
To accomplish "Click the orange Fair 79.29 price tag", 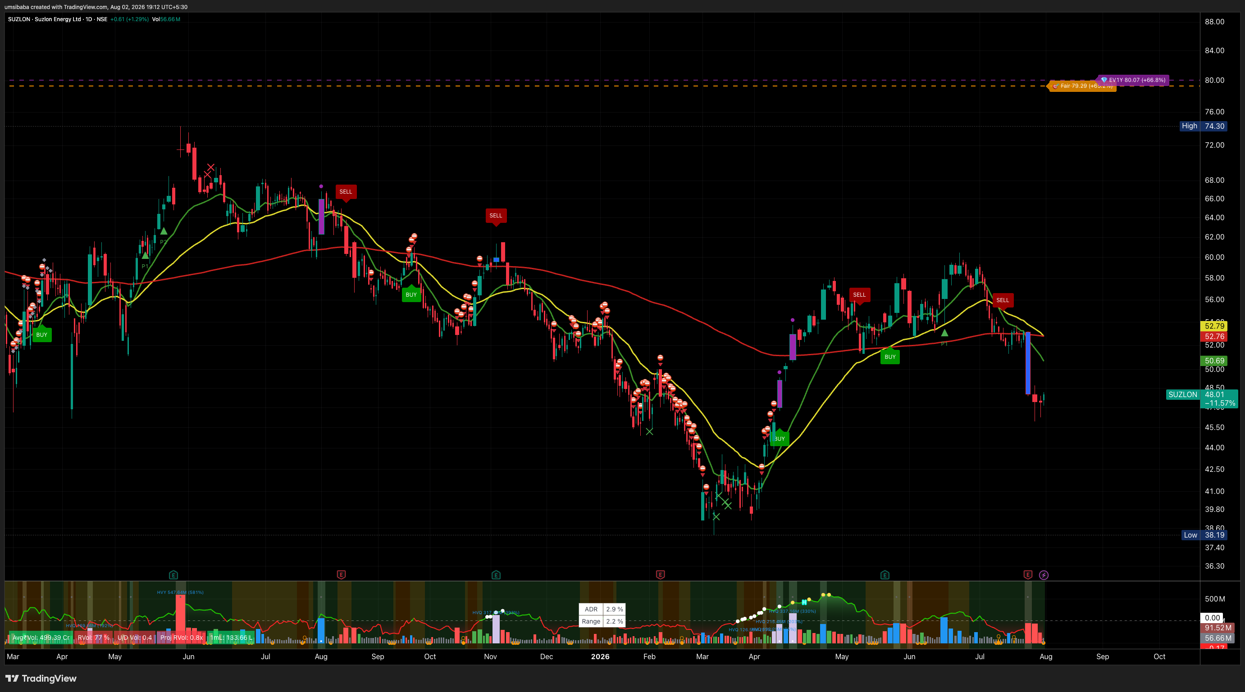I will 1081,86.
